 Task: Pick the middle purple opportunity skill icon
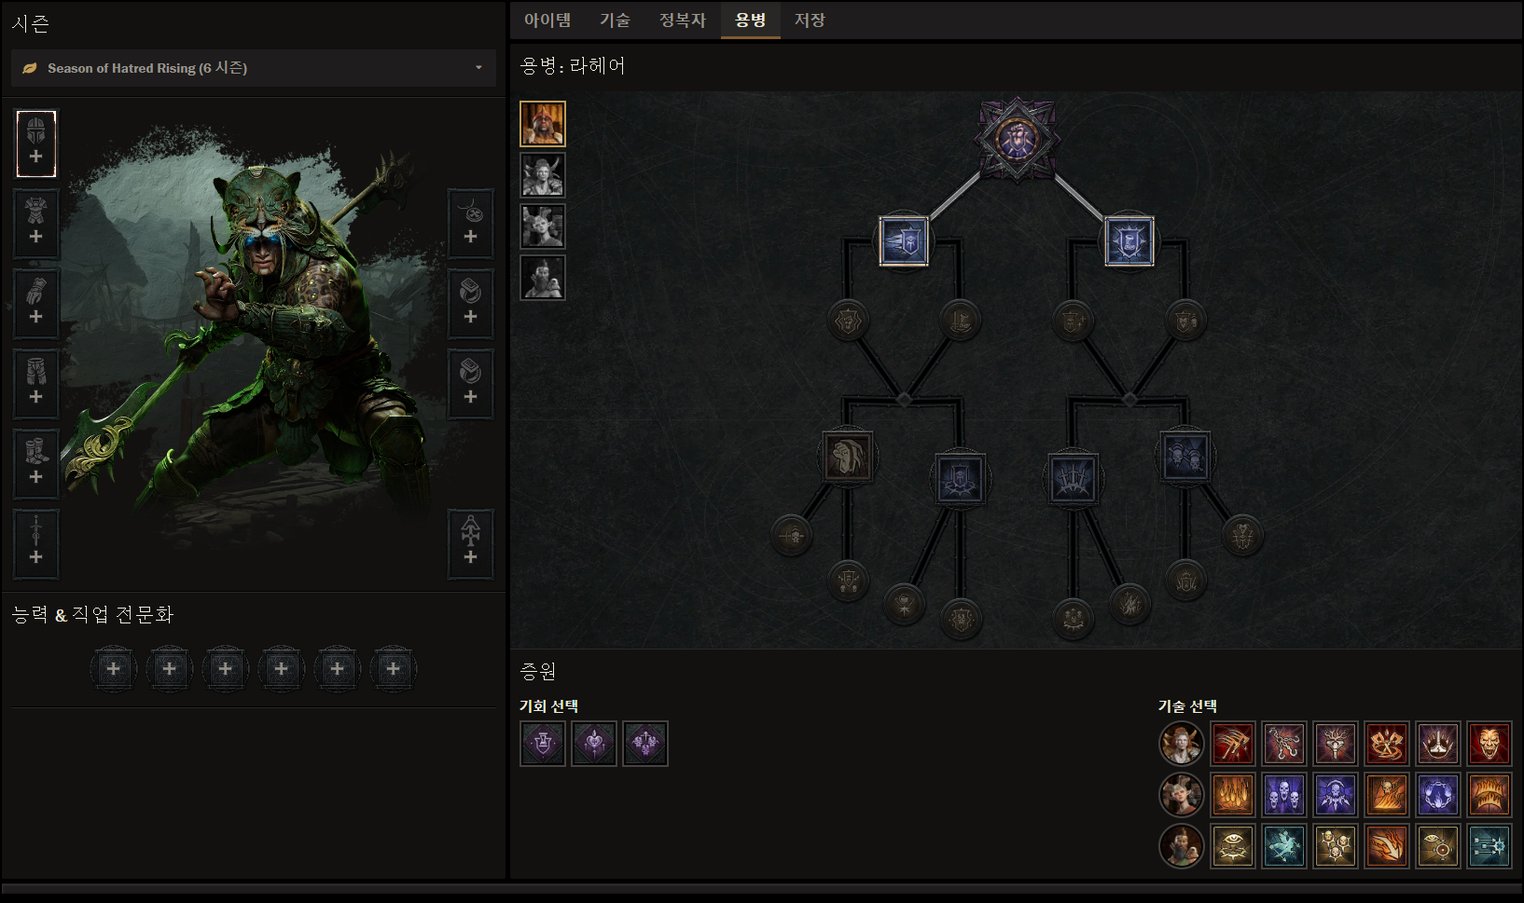coord(594,744)
